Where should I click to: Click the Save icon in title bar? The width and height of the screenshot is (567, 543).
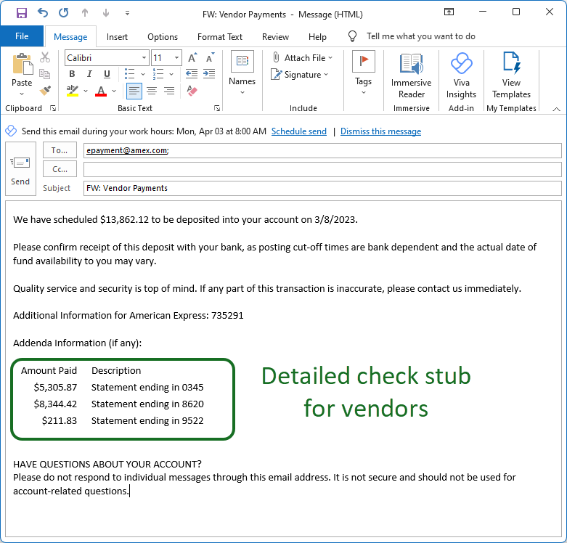[22, 13]
